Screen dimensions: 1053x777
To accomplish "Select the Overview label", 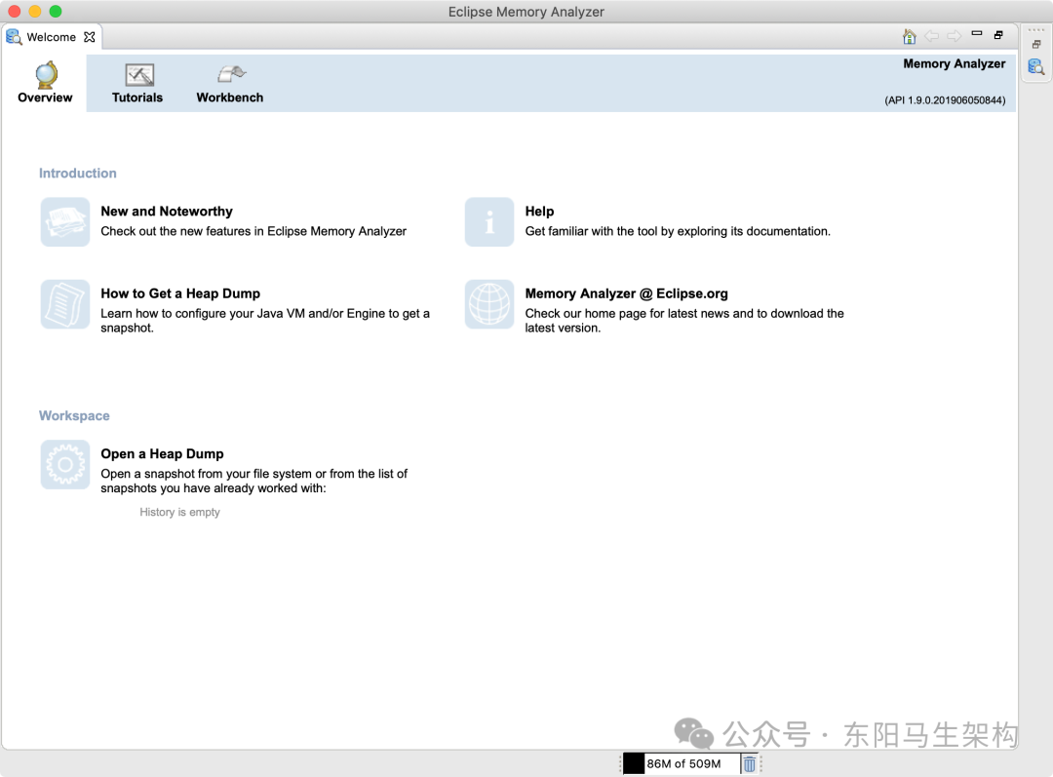I will click(45, 97).
